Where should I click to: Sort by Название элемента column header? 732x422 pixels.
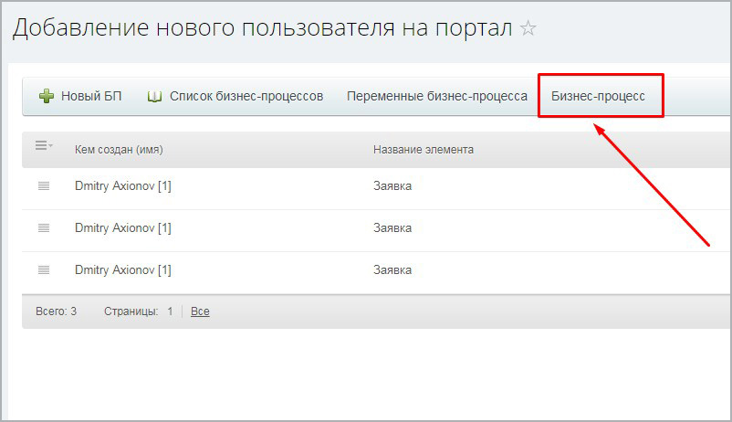point(423,149)
